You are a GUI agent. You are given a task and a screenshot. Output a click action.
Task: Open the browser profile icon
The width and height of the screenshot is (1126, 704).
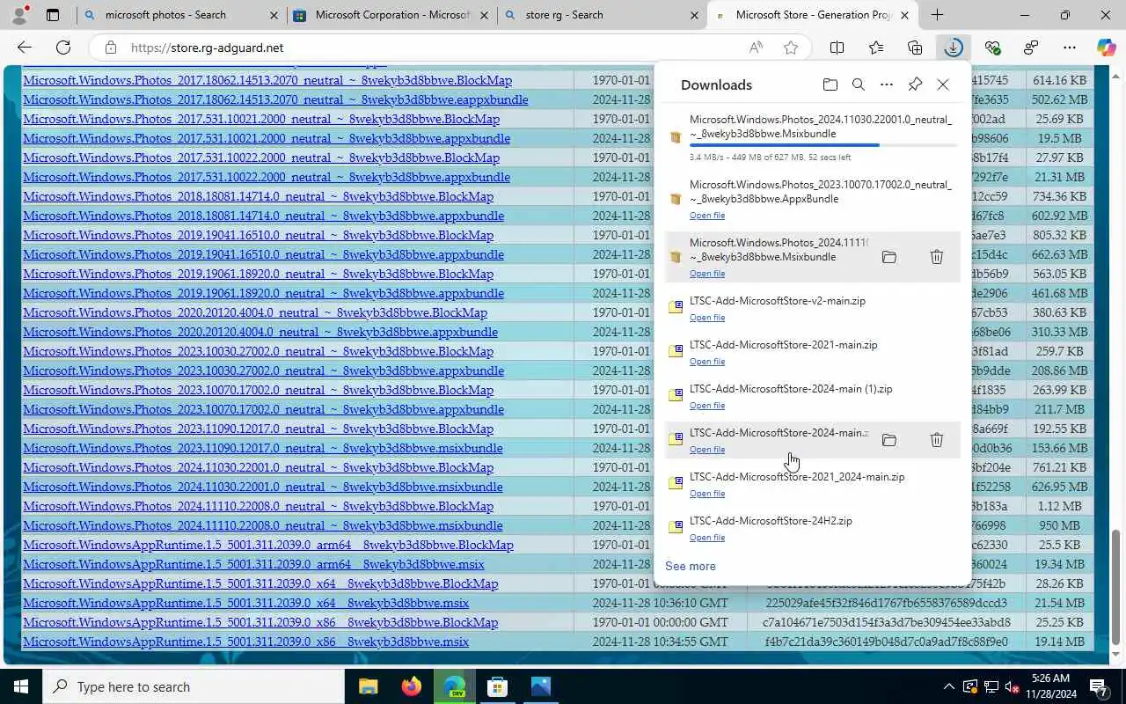pyautogui.click(x=19, y=15)
